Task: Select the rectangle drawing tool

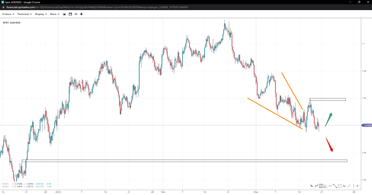Action: (x=339, y=186)
